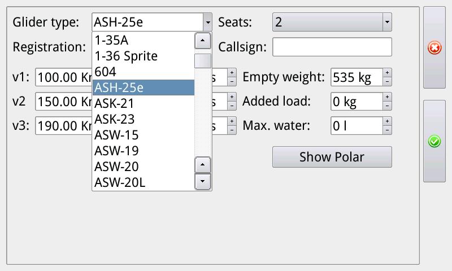Image resolution: width=452 pixels, height=271 pixels.
Task: Click the glider list scrollbar handle
Action: pyautogui.click(x=202, y=61)
